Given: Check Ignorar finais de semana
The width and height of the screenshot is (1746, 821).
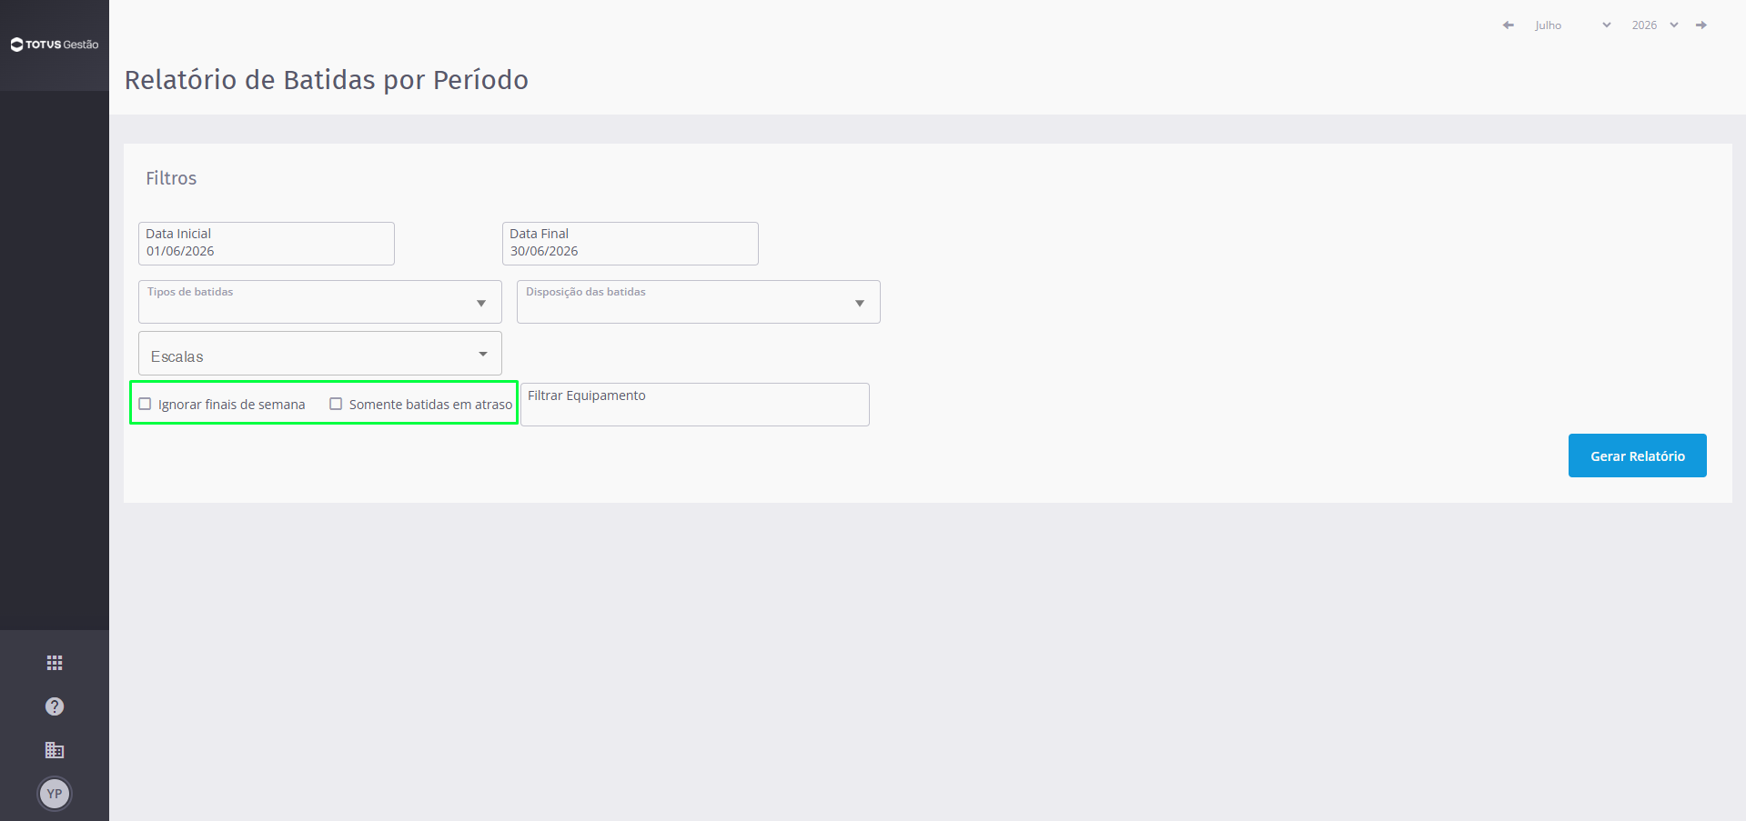Looking at the screenshot, I should pos(145,404).
